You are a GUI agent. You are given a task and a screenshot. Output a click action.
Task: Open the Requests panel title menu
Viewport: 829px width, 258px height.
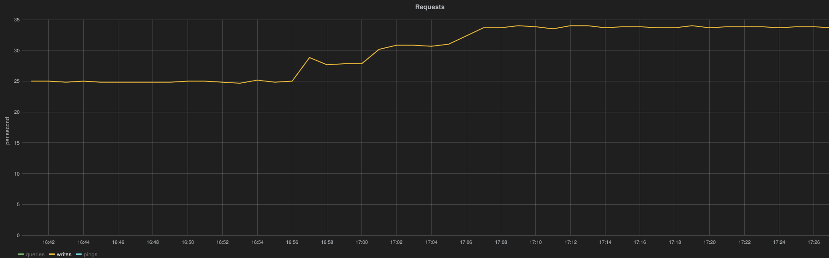click(429, 7)
